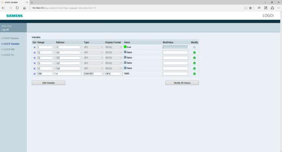Delete the I1 variable row

(34, 47)
